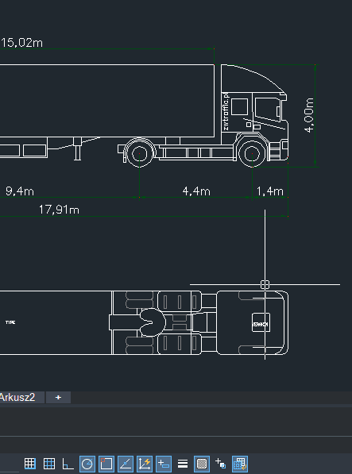This screenshot has width=352, height=474.
Task: Select the 15,02m dimension text
Action: [21, 43]
